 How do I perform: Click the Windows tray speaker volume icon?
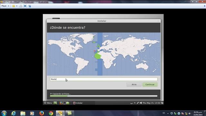click(x=190, y=113)
